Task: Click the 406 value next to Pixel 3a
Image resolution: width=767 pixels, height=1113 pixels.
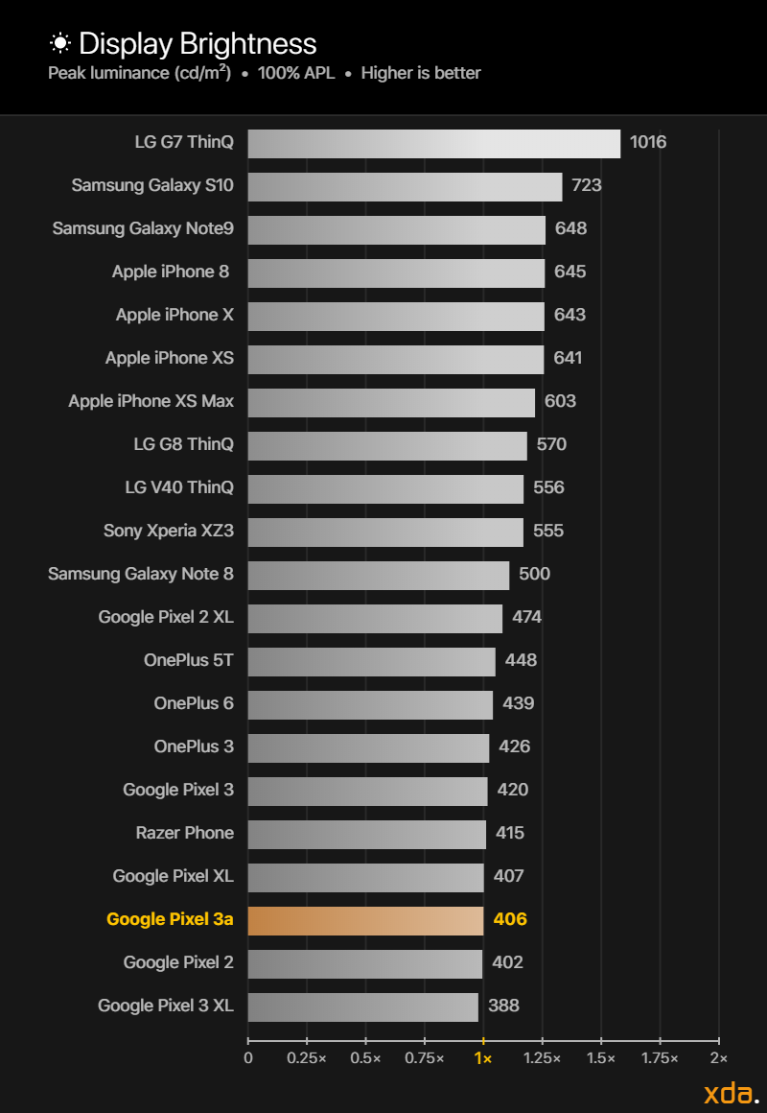Action: (510, 919)
